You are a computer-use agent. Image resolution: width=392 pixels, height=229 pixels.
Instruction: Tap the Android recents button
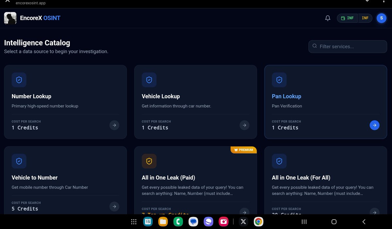304,222
